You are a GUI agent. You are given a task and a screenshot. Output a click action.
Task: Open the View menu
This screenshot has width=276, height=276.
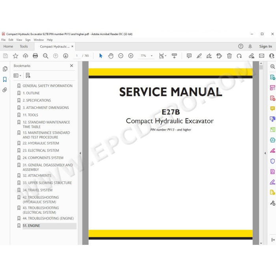tap(19, 40)
